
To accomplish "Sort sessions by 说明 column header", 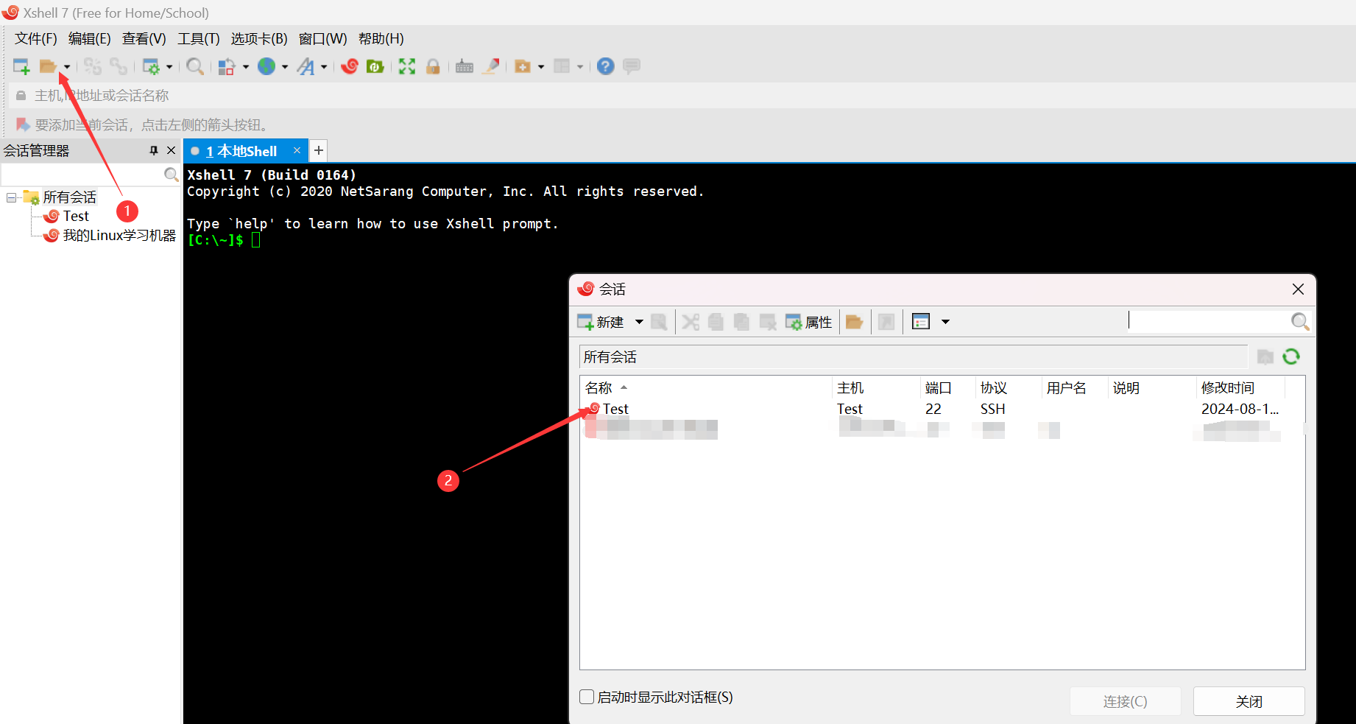I will 1151,387.
